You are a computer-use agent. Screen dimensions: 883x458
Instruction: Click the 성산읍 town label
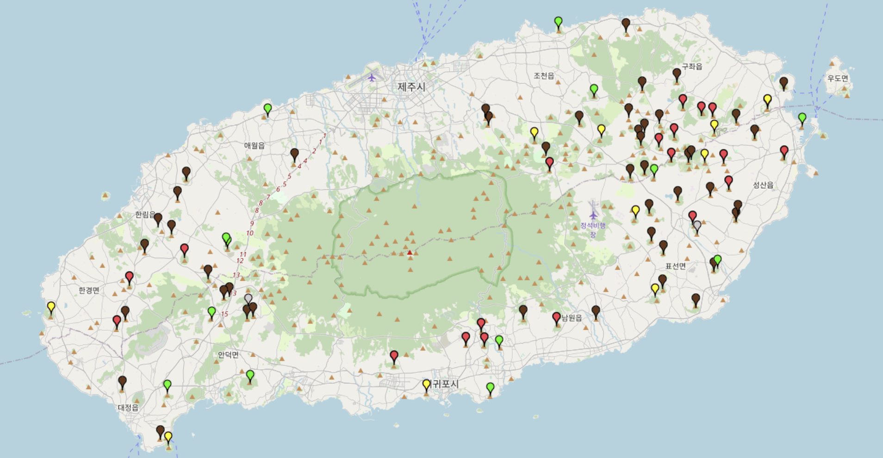pos(763,185)
